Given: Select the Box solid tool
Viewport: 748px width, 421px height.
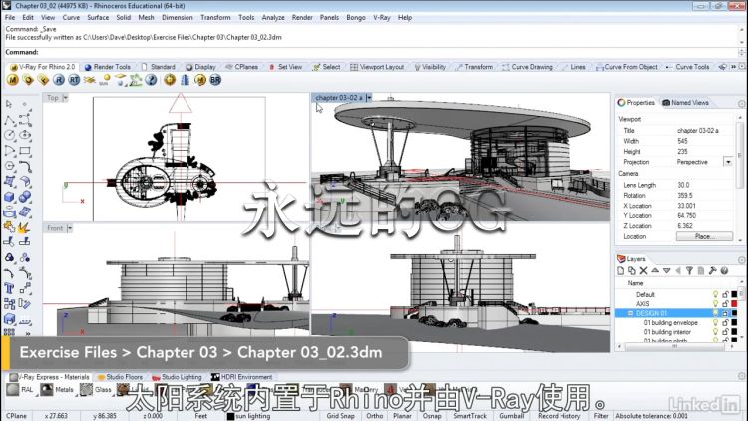Looking at the screenshot, I should tap(9, 197).
